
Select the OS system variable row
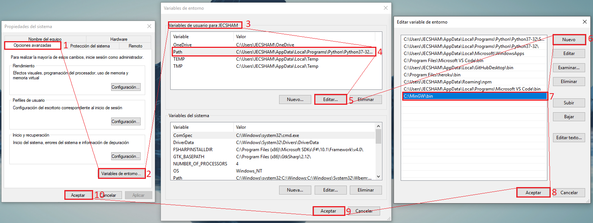pyautogui.click(x=273, y=171)
